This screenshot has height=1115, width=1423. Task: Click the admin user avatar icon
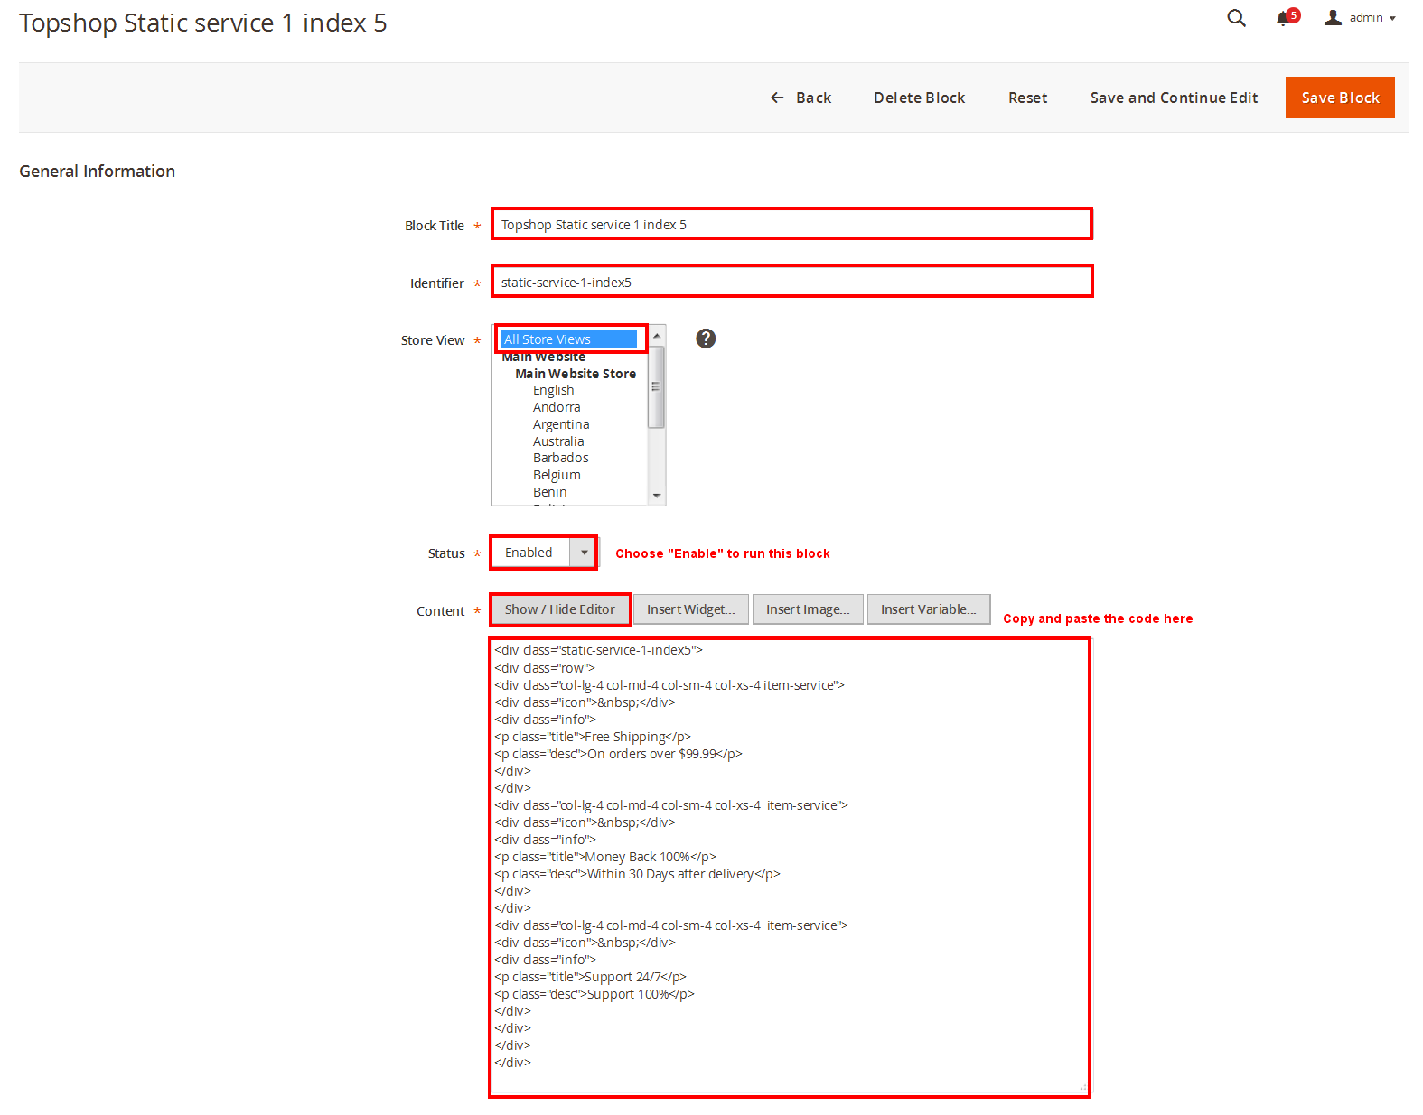(1333, 18)
